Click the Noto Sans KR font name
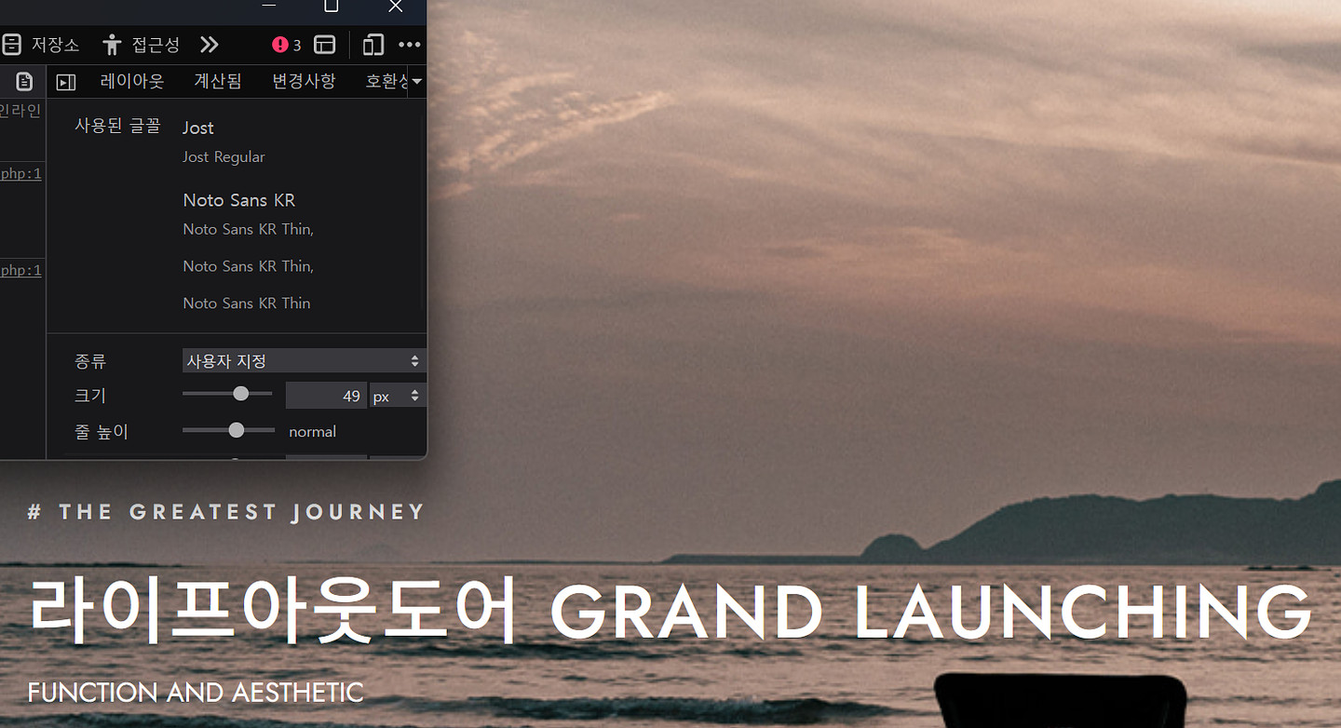The width and height of the screenshot is (1341, 728). pyautogui.click(x=238, y=200)
